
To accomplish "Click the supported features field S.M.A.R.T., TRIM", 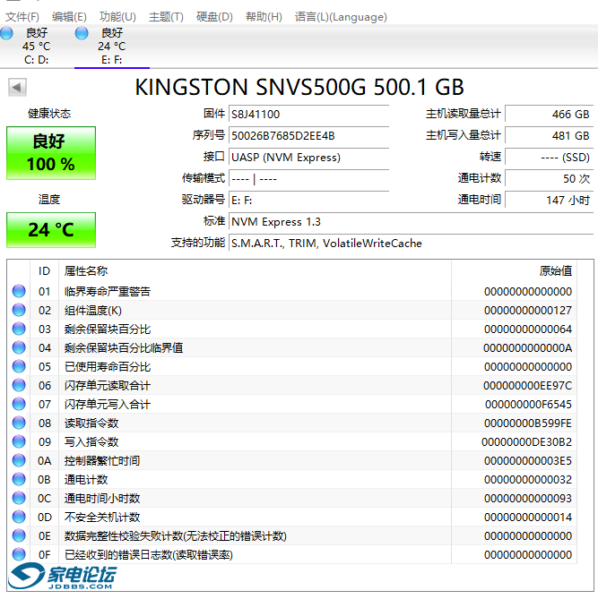I will pos(411,243).
